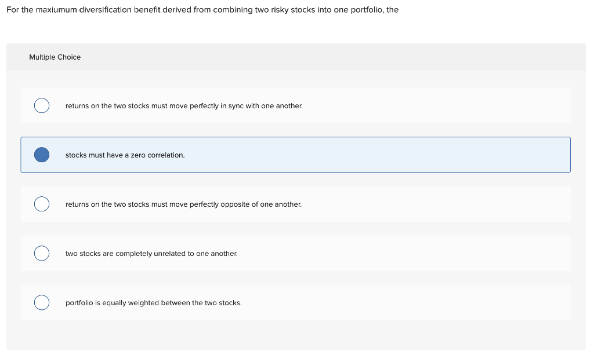Screen dimensions: 594x355
Task: Choose the 'completely unrelated' radio button
Action: (x=41, y=254)
